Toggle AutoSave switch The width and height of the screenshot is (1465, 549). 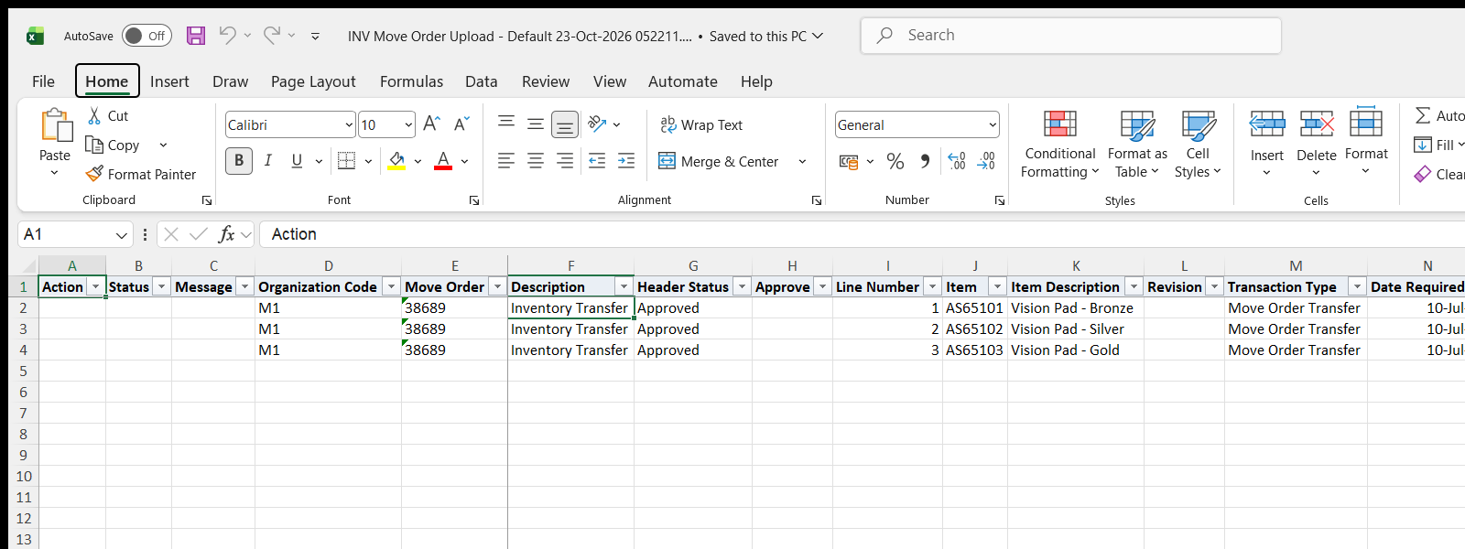146,36
